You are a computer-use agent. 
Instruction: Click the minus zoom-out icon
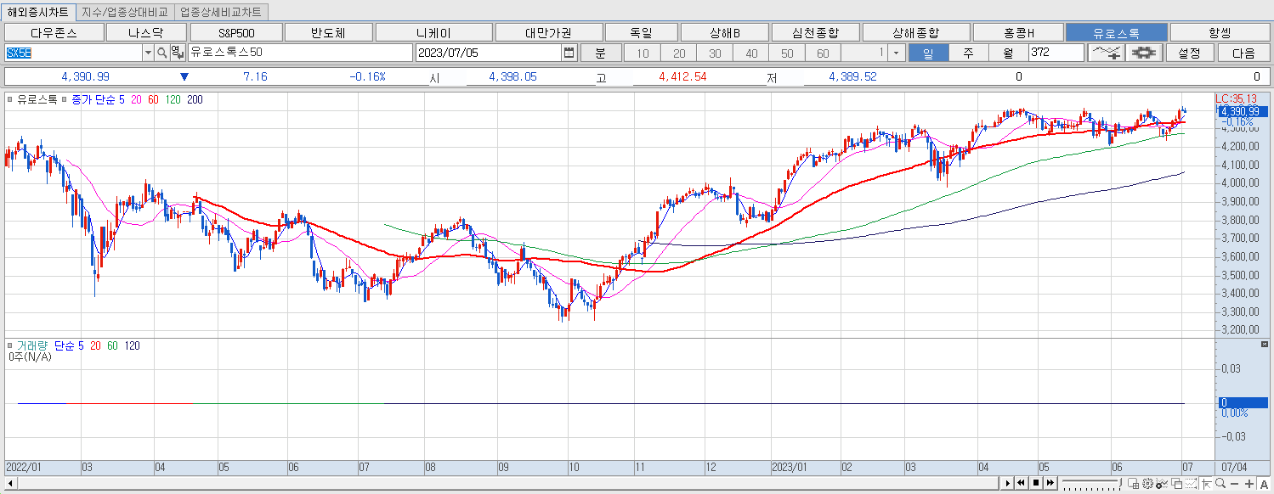coord(1234,484)
